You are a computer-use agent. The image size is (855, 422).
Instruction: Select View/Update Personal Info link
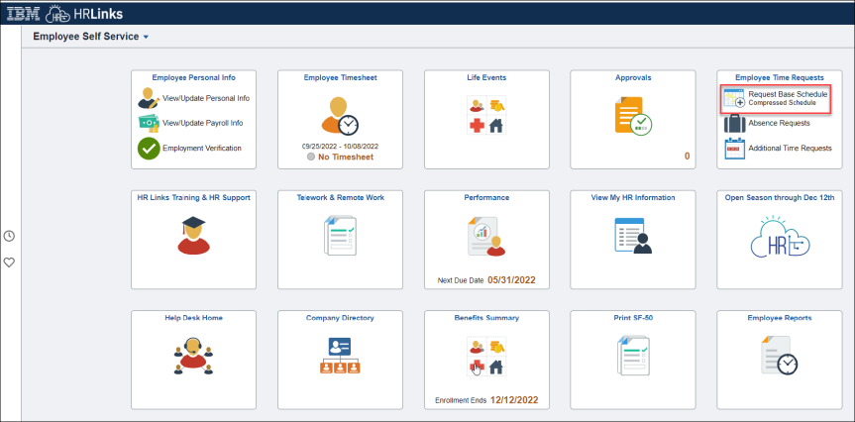[x=205, y=98]
